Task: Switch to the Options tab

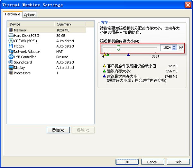Action: pyautogui.click(x=30, y=15)
